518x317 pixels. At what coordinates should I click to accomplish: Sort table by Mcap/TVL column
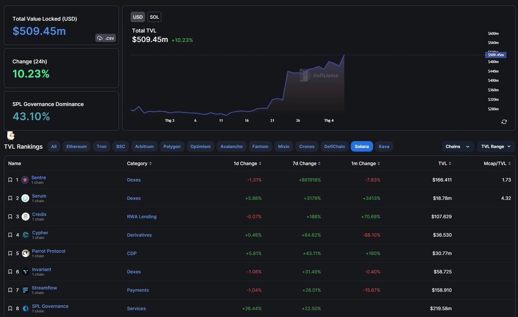tap(497, 163)
